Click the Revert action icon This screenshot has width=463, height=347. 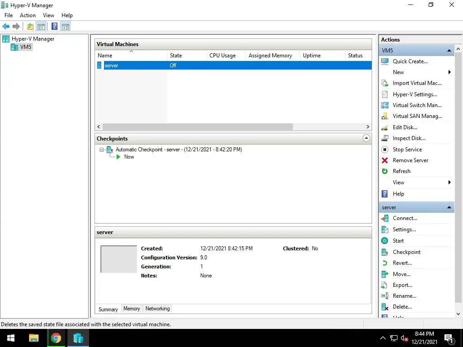click(x=385, y=263)
